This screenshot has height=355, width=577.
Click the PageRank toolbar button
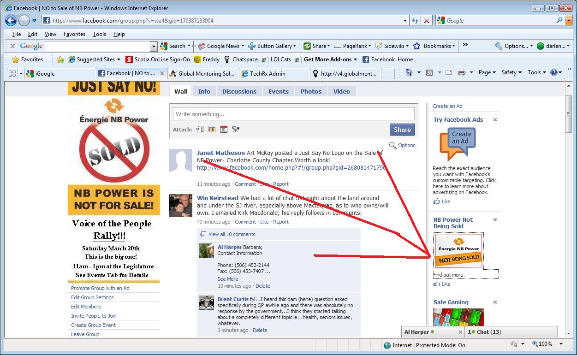pyautogui.click(x=353, y=46)
